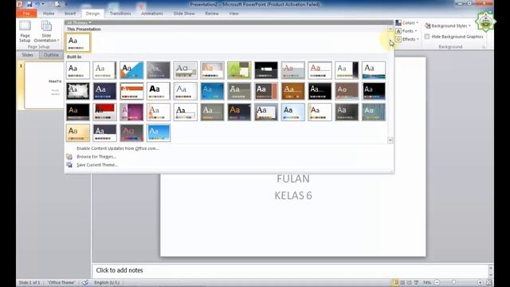Viewport: 510px width, 287px height.
Task: Click to add notes field
Action: (291, 270)
